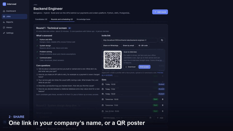Click the Settings link icon

4,33
